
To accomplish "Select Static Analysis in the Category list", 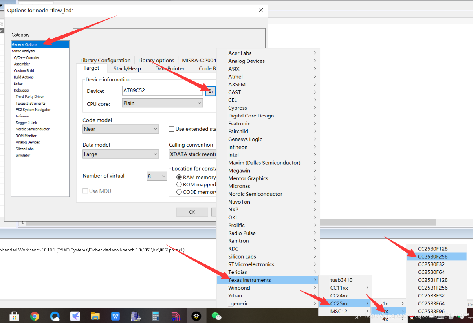I will (x=40, y=51).
